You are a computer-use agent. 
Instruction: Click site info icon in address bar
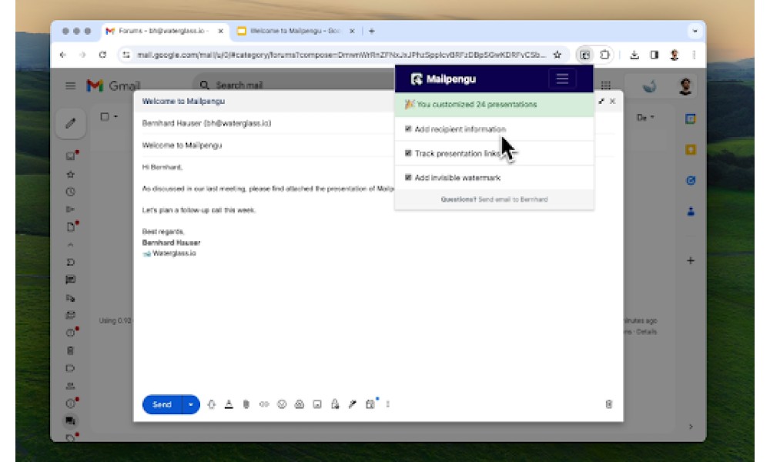(126, 55)
